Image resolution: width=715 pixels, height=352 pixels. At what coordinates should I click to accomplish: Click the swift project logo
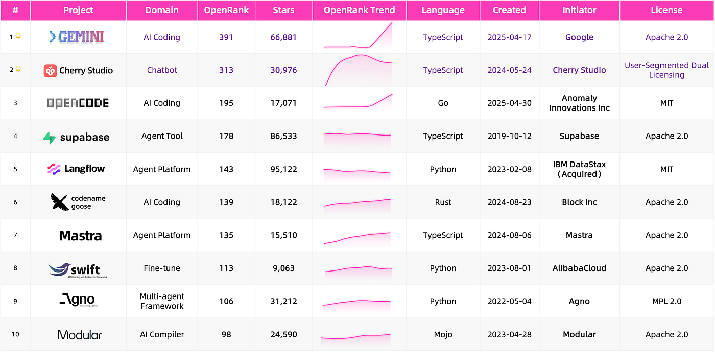click(78, 270)
